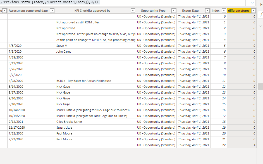Image resolution: width=263 pixels, height=164 pixels.
Task: Click the DAX formula text in formula bar
Action: click(49, 2)
